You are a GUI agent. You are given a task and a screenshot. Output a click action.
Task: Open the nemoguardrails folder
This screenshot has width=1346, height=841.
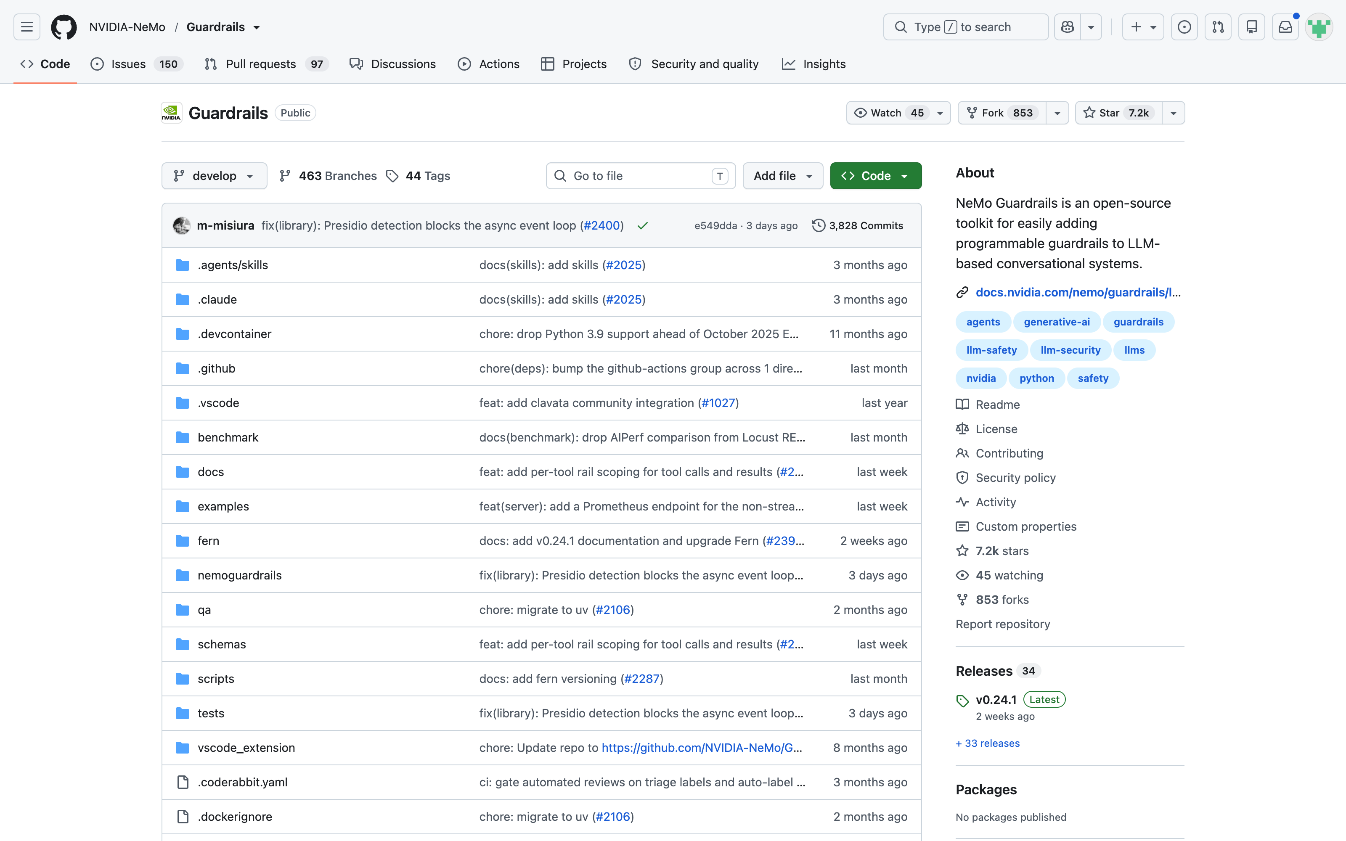tap(240, 575)
